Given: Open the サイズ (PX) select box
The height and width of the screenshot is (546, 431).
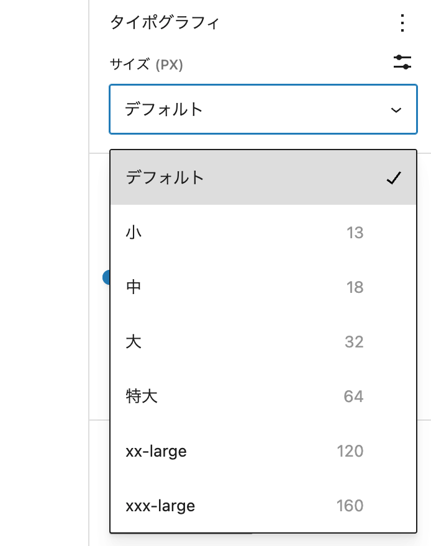Looking at the screenshot, I should tap(263, 109).
